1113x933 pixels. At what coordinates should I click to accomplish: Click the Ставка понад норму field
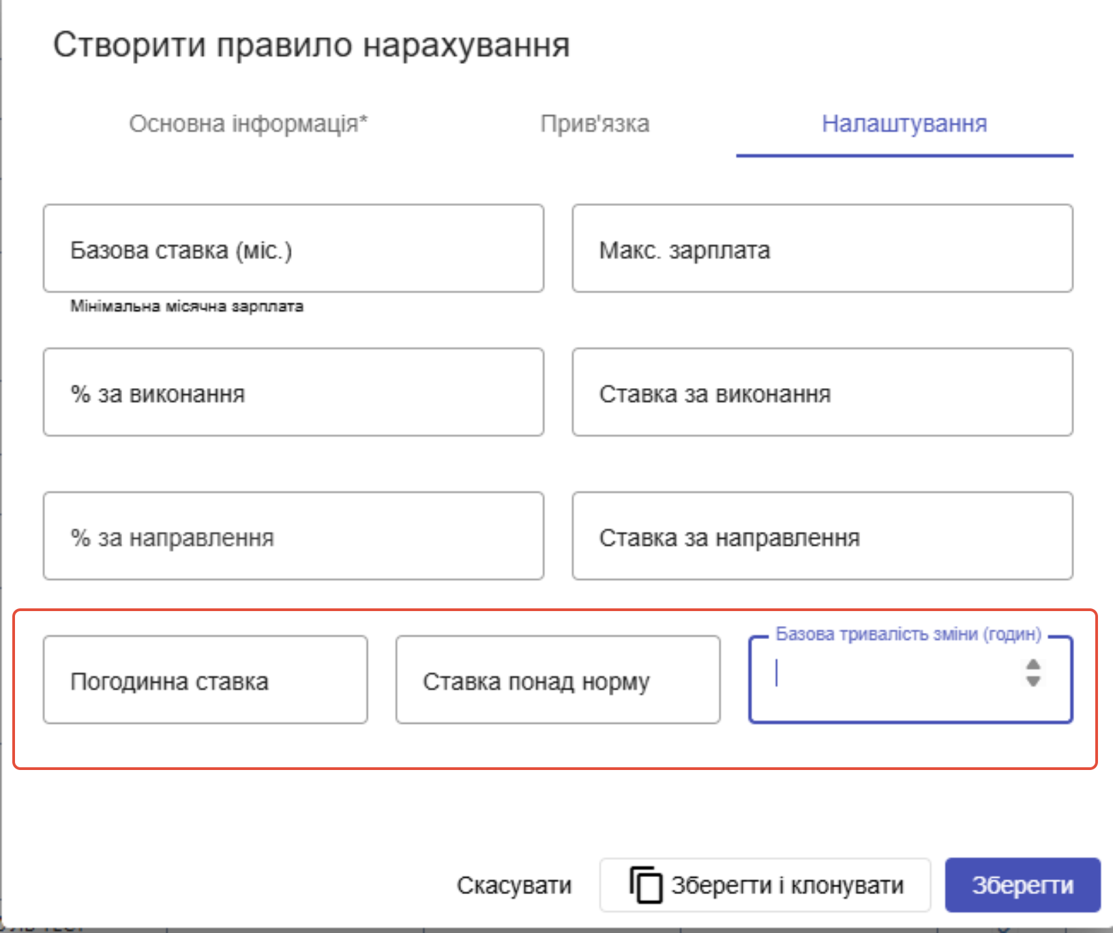[558, 680]
